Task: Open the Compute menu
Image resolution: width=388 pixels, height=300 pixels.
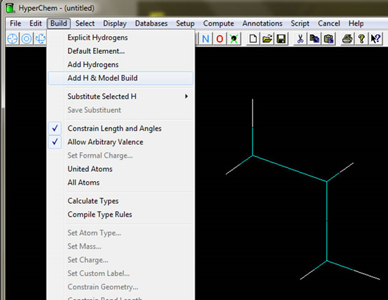Action: click(x=219, y=23)
